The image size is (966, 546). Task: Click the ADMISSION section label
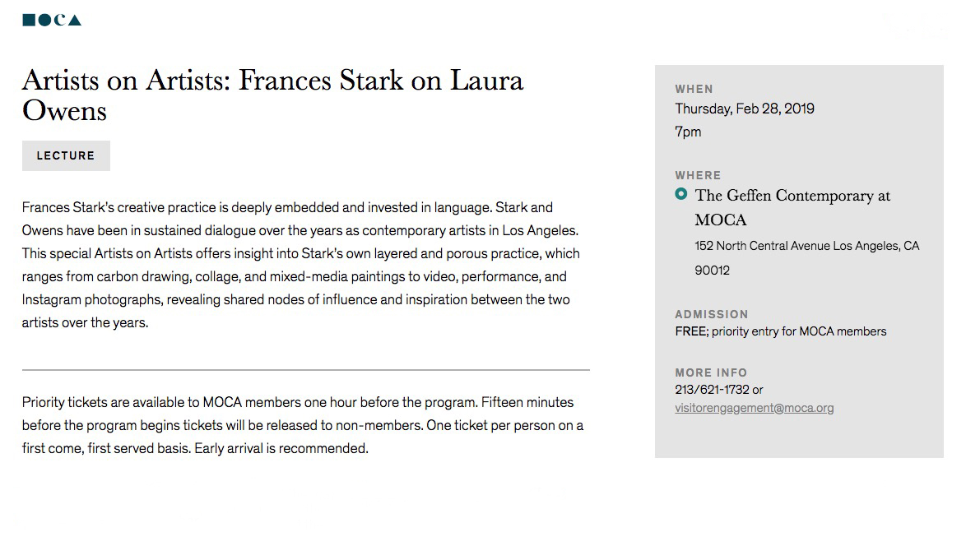click(x=712, y=314)
